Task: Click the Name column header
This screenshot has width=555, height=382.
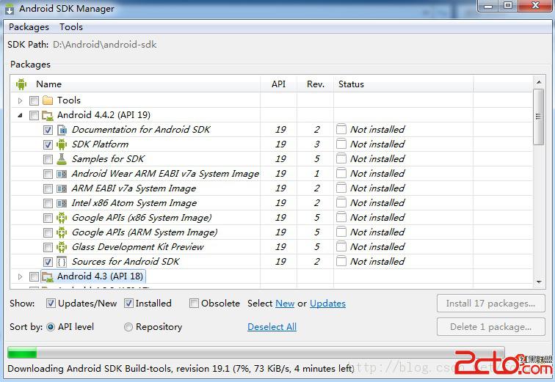Action: 136,84
